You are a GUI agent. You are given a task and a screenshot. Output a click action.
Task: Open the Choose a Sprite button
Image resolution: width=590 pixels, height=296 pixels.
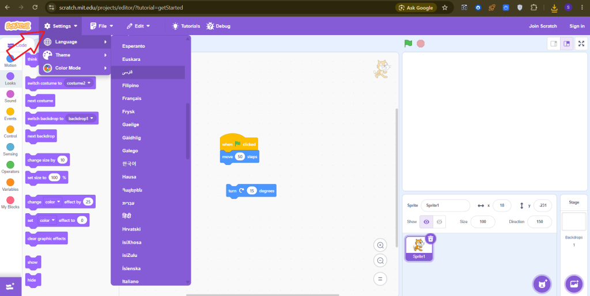[x=542, y=284]
